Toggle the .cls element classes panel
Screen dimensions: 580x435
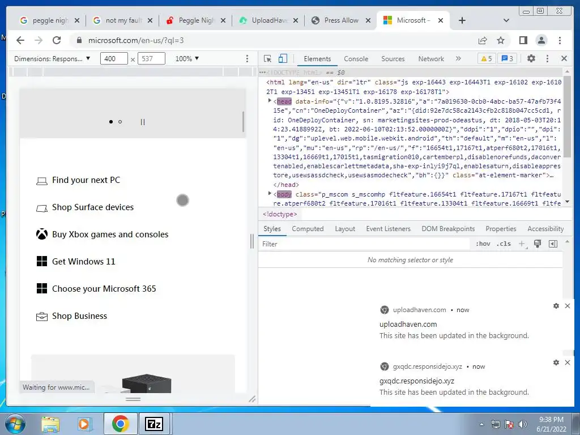[x=504, y=244]
